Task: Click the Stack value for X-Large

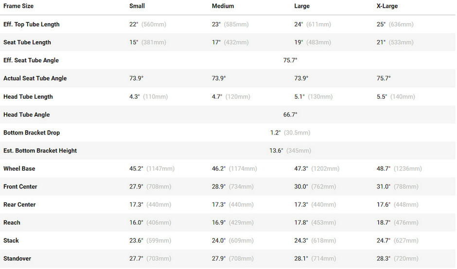Action: 397,241
